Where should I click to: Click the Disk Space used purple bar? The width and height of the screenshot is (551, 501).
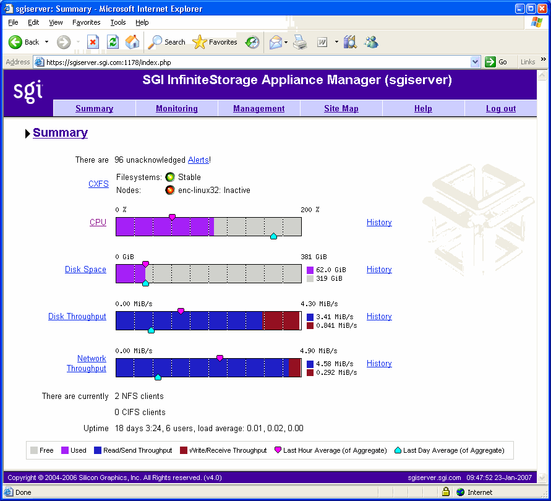130,273
